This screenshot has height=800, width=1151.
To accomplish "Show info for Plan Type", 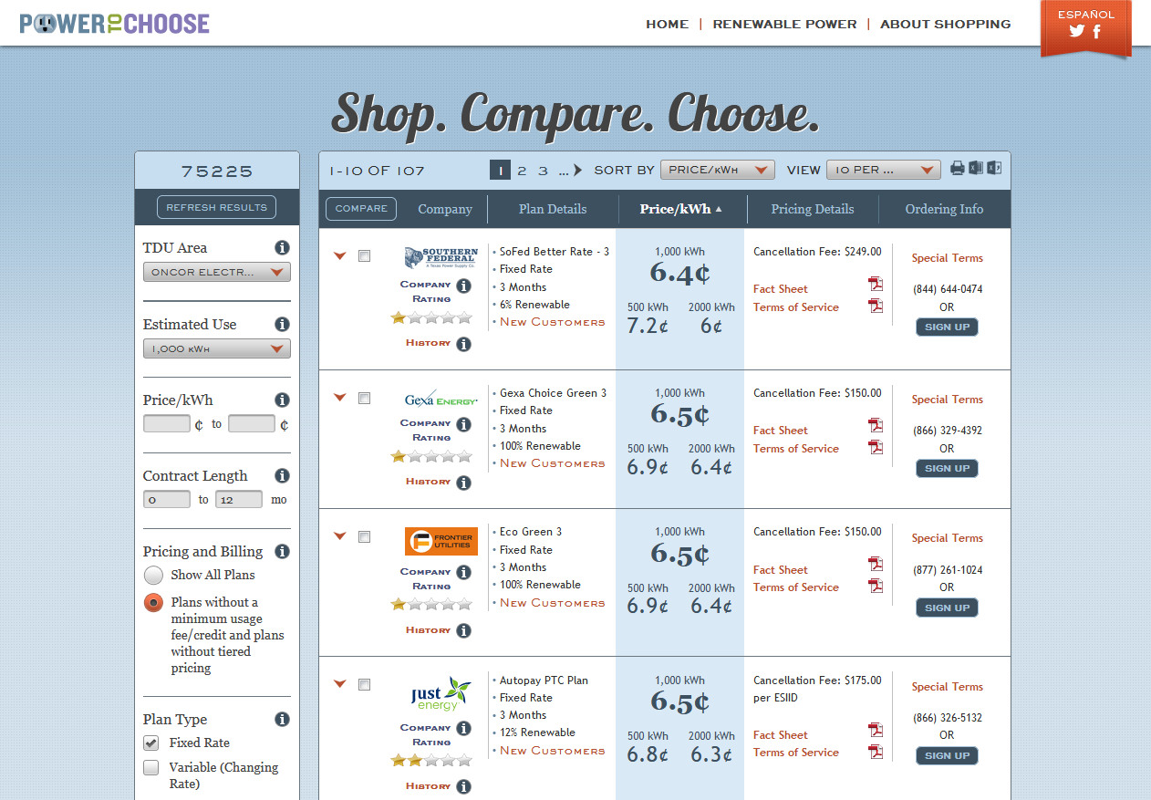I will [x=282, y=720].
